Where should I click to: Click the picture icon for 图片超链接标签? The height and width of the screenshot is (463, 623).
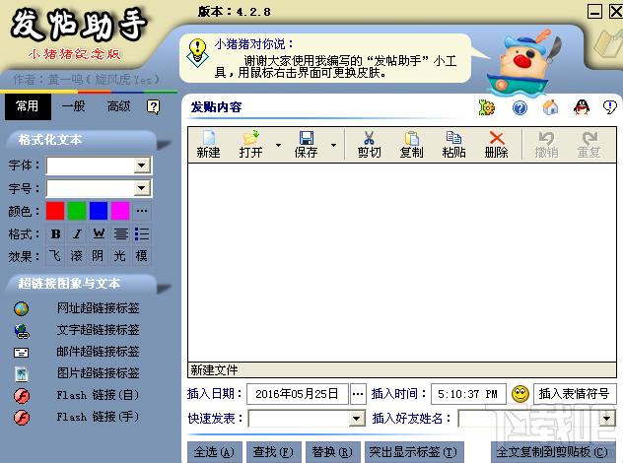tap(22, 374)
